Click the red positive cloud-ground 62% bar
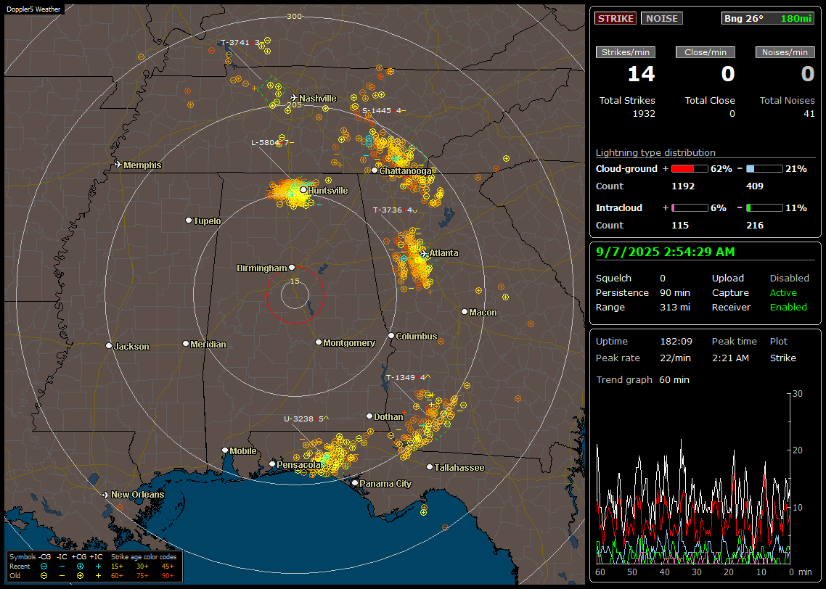Screen dimensions: 826x589 pyautogui.click(x=690, y=169)
